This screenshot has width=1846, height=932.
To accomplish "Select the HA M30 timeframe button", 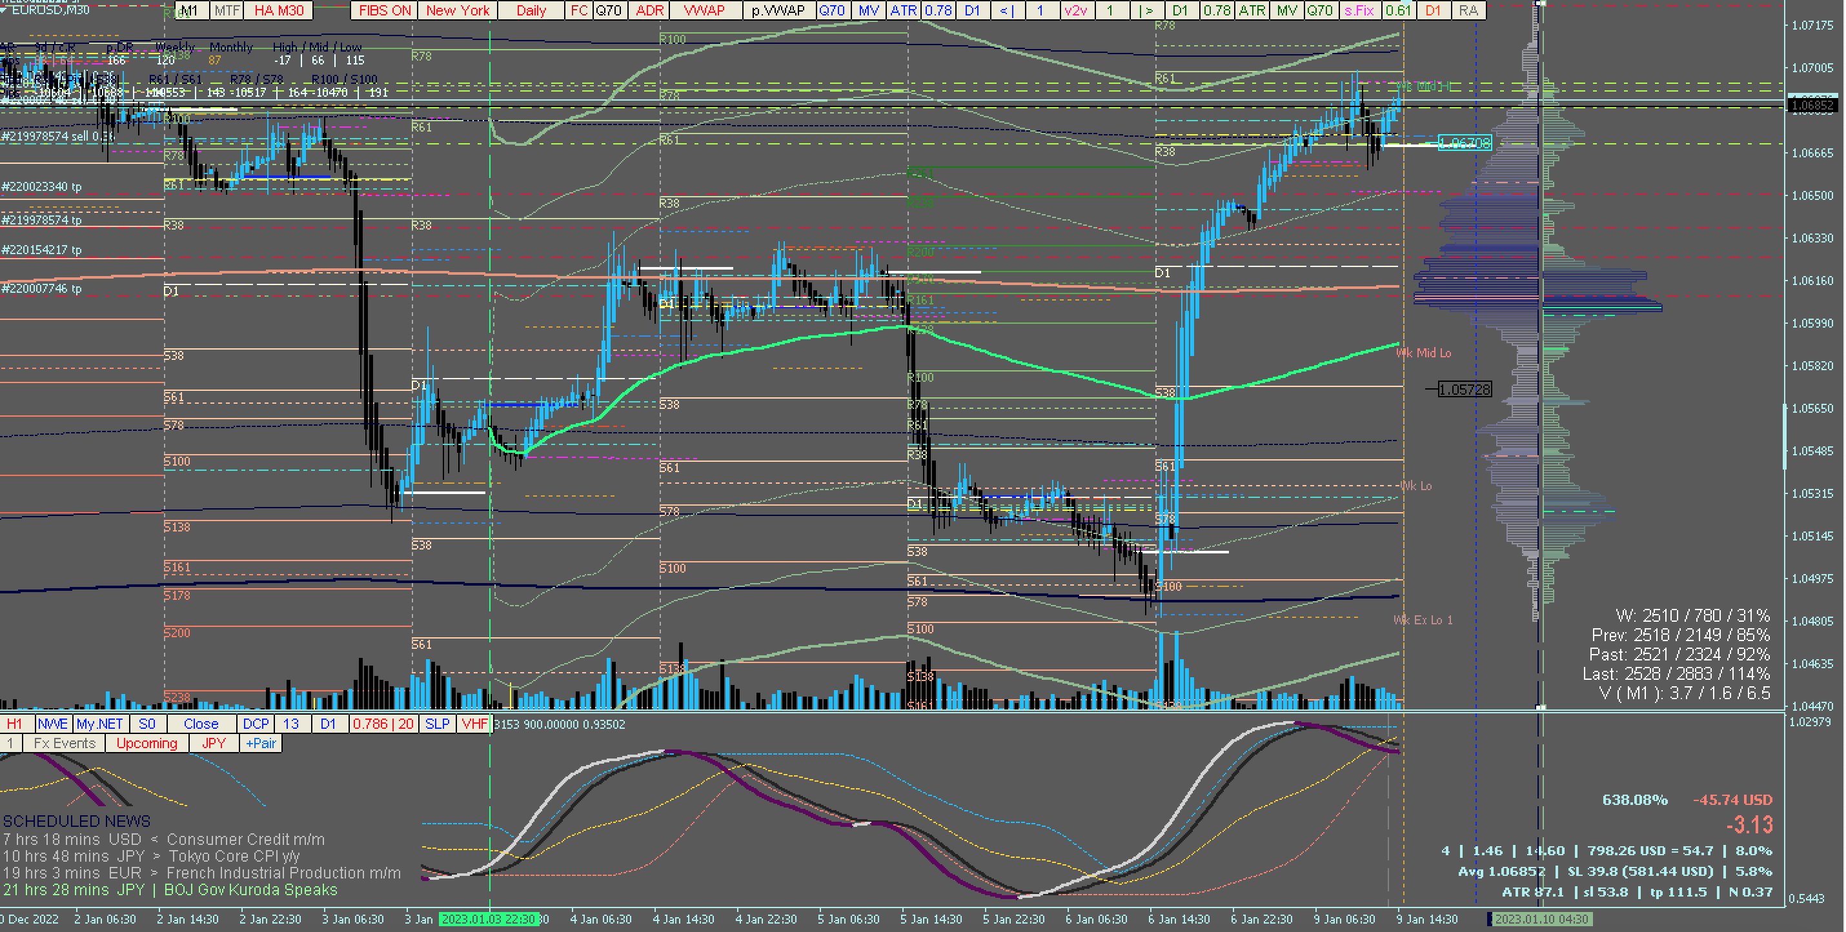I will (279, 11).
